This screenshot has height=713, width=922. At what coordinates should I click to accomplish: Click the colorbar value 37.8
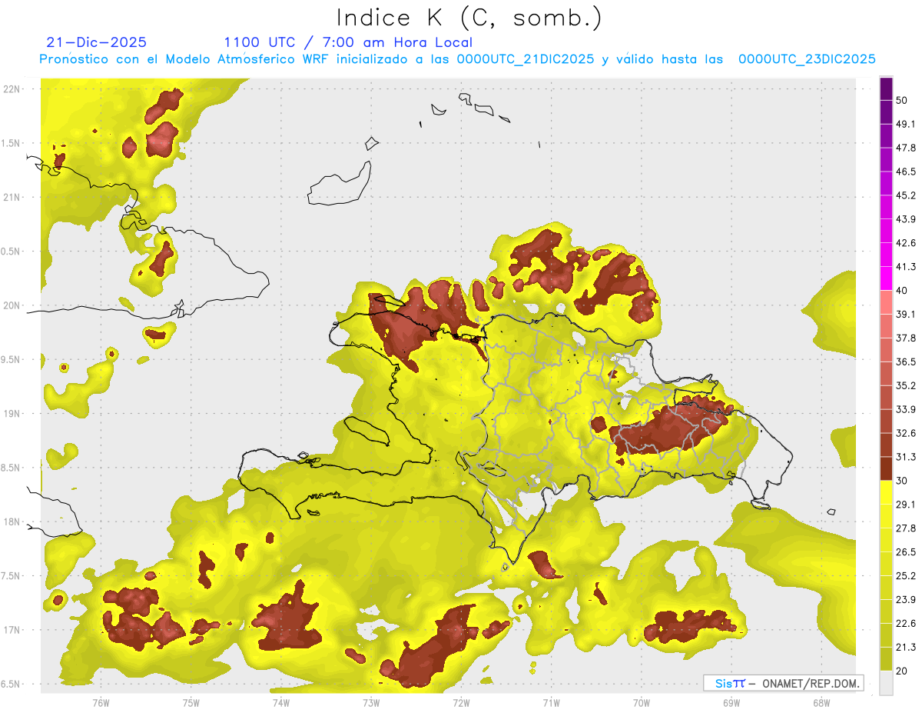click(906, 338)
